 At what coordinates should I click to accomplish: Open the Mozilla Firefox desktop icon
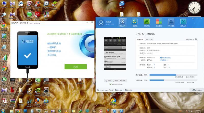point(38,102)
